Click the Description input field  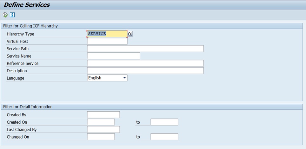(x=145, y=71)
